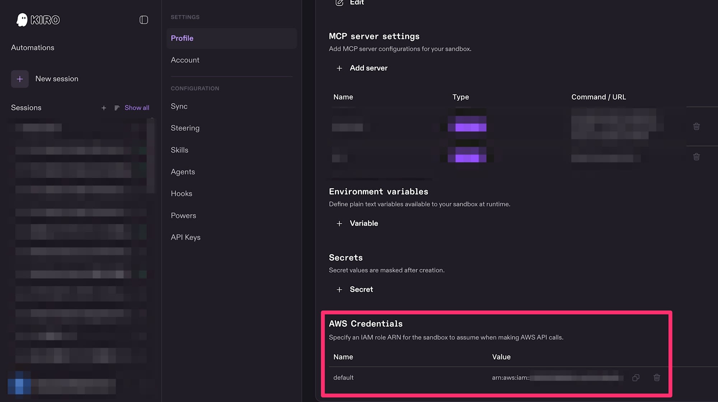
Task: Click the plus icon beside Variable
Action: pos(339,224)
